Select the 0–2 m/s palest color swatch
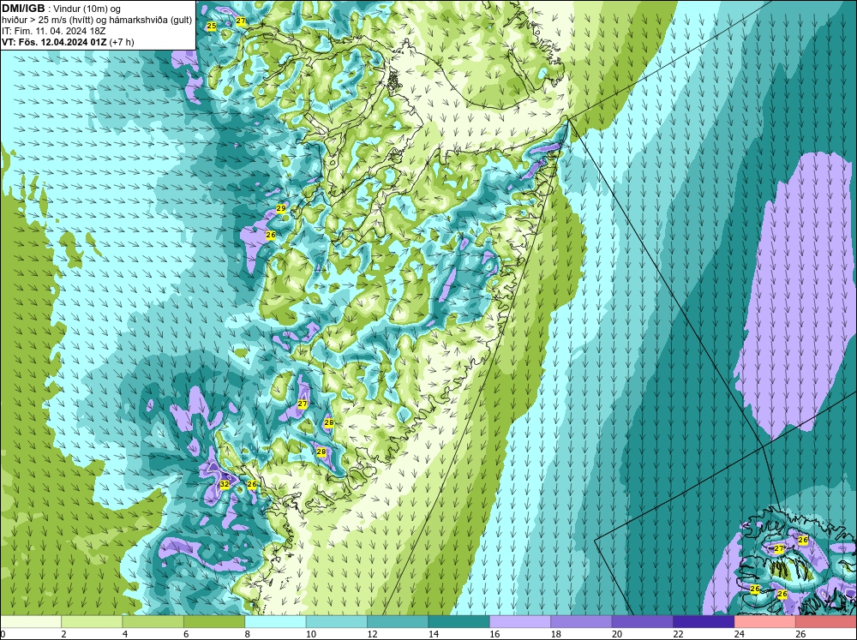 click(x=31, y=622)
